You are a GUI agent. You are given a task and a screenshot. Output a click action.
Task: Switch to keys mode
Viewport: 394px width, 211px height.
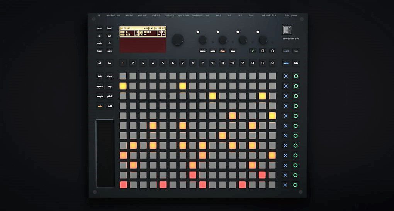pyautogui.click(x=233, y=51)
